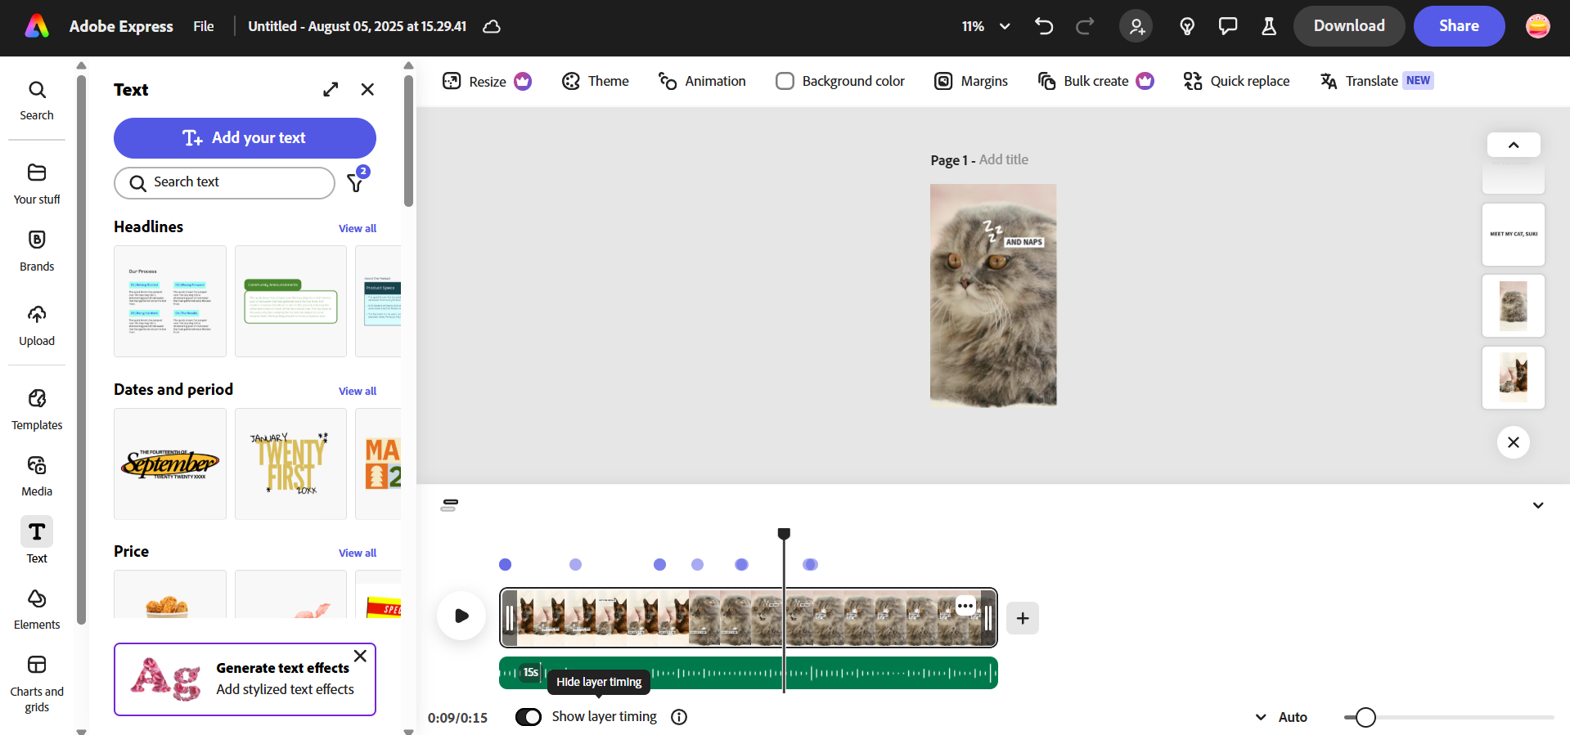Open the Quick replace tool
This screenshot has height=735, width=1570.
[1236, 81]
